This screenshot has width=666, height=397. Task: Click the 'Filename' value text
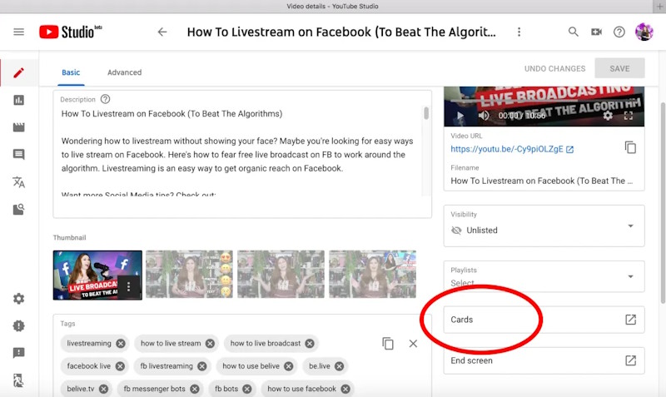[x=542, y=181]
